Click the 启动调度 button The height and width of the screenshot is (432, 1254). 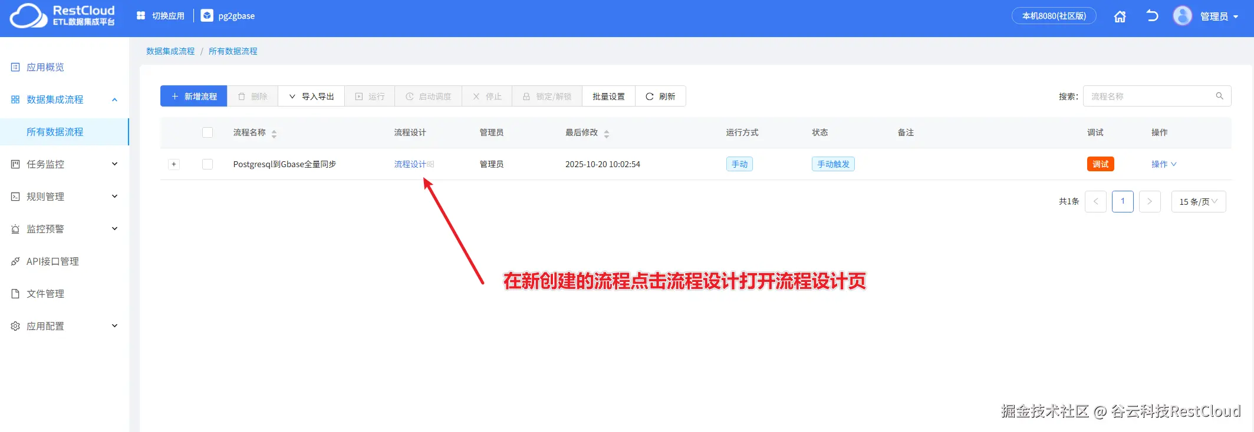[x=429, y=96]
